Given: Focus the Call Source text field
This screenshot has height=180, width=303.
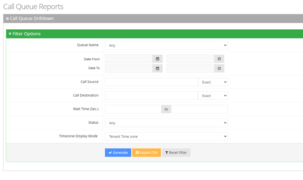Looking at the screenshot, I should [x=151, y=82].
